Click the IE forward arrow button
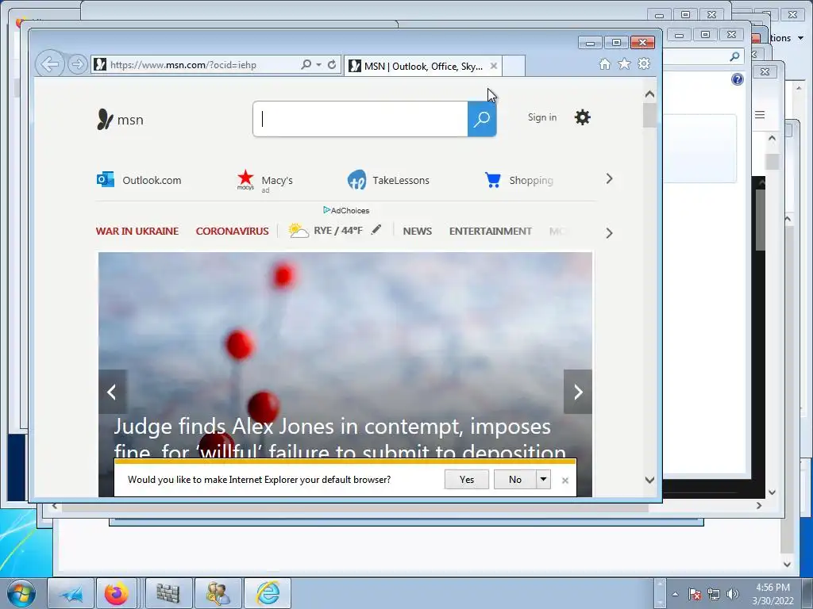Image resolution: width=813 pixels, height=609 pixels. coord(78,64)
